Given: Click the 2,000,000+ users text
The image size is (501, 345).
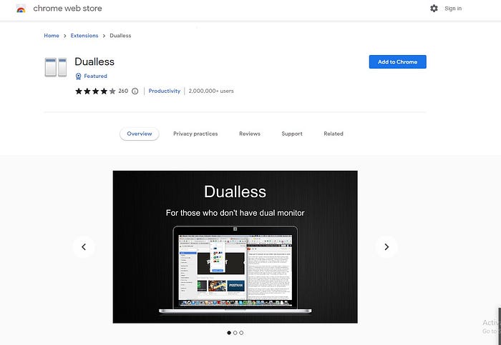Looking at the screenshot, I should pos(211,91).
